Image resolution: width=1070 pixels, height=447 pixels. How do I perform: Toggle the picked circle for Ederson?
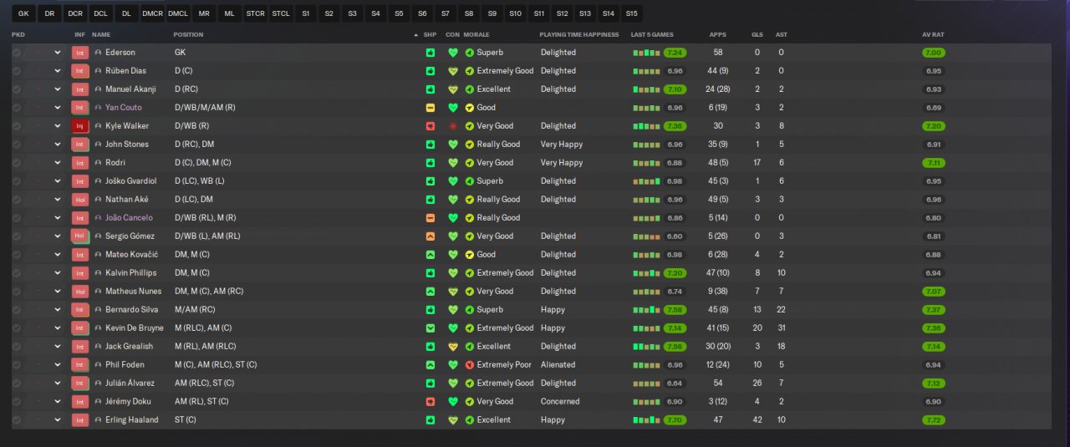click(x=17, y=52)
